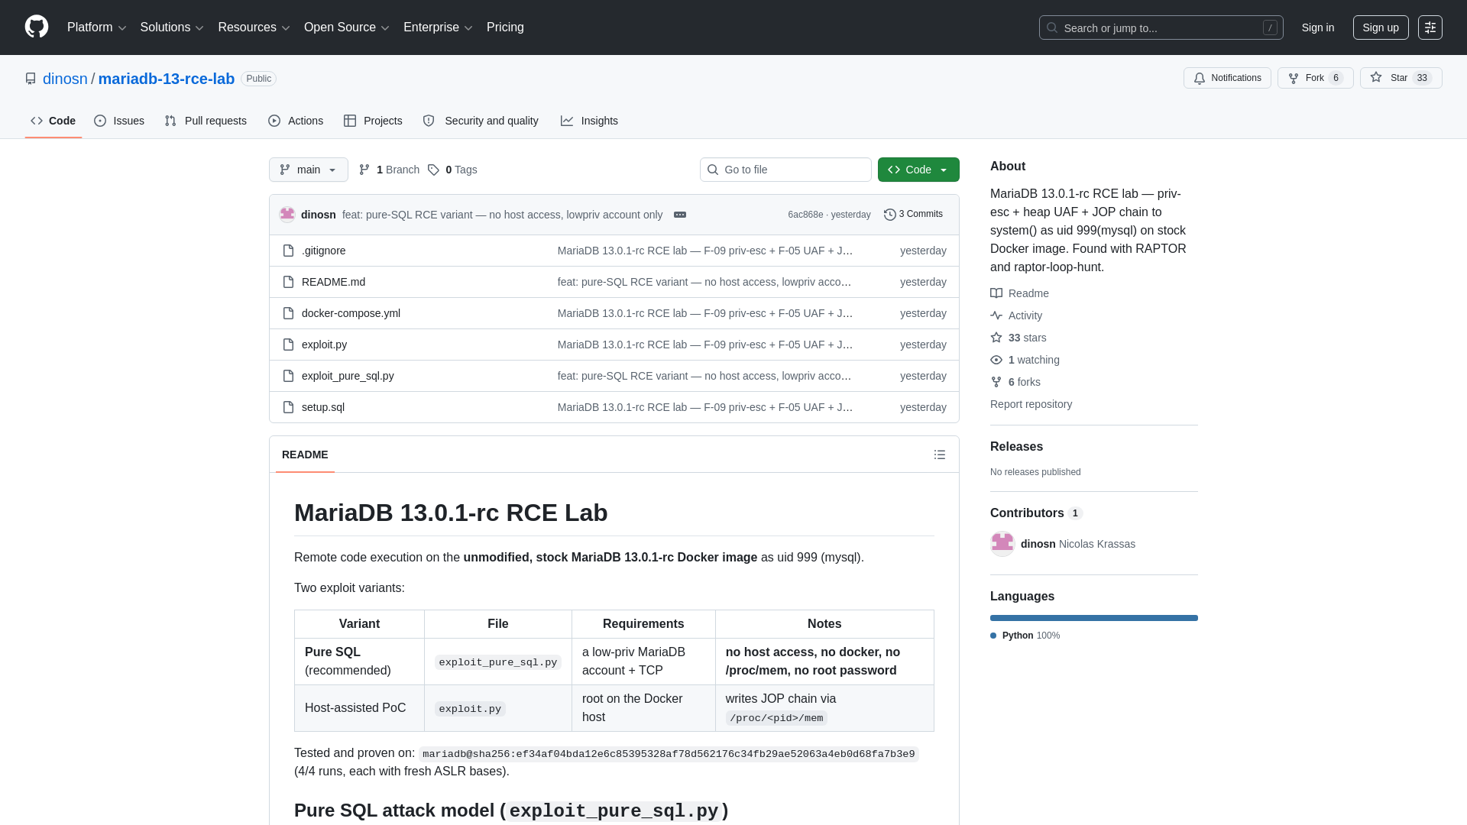This screenshot has height=825, width=1467.
Task: Open the green Code dropdown button
Action: [x=918, y=170]
